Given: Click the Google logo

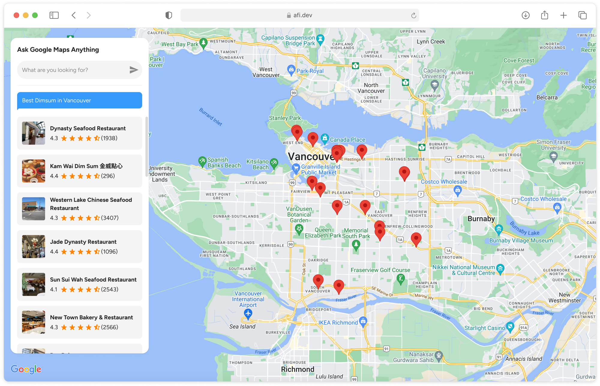Looking at the screenshot, I should tap(26, 370).
